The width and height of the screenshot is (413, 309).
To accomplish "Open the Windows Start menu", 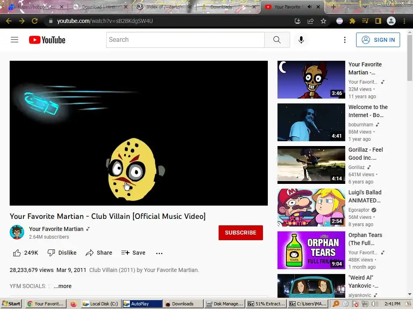I will (x=11, y=304).
